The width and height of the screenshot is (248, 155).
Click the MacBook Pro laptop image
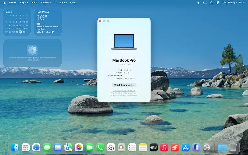point(124,42)
